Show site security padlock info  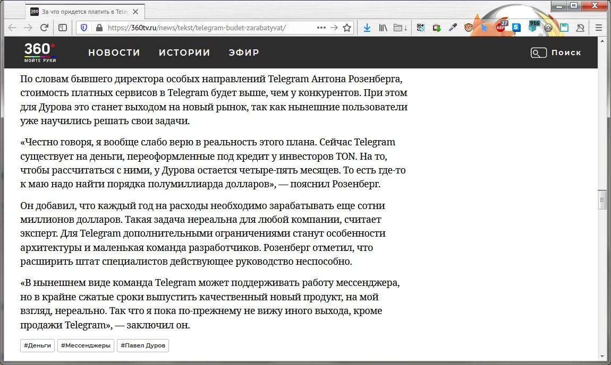point(99,28)
